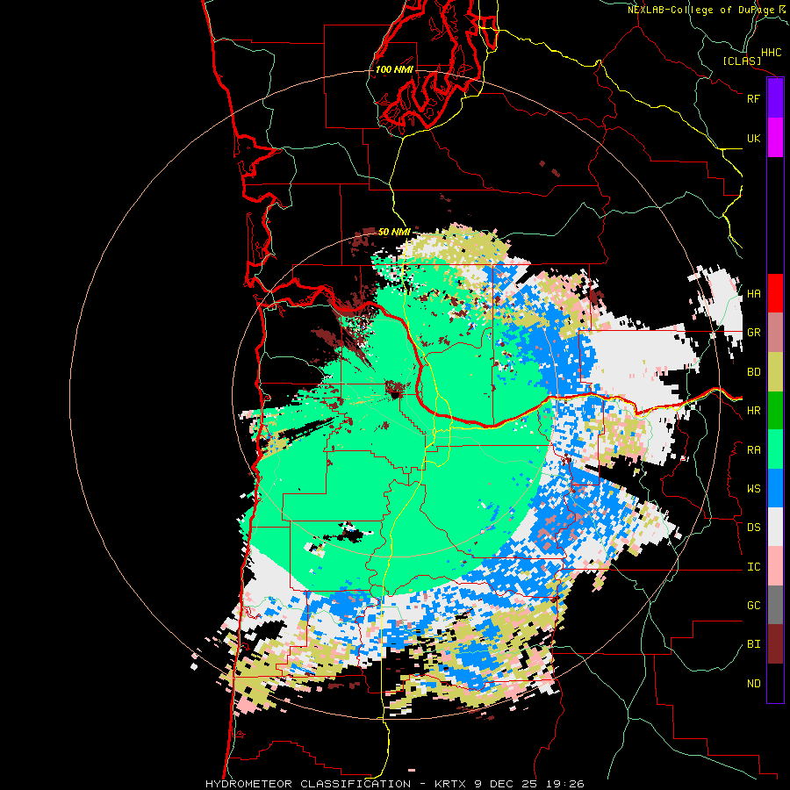Click the blue WS legend swatch
The image size is (790, 790).
point(775,488)
